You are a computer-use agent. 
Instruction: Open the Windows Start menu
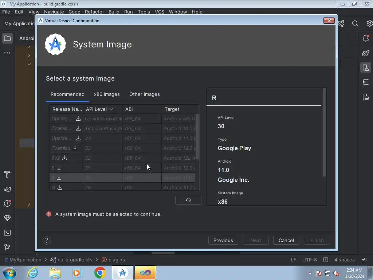pos(10,273)
